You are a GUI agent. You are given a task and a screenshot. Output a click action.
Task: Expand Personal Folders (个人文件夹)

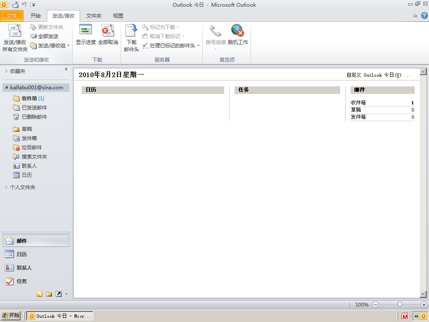(7, 187)
